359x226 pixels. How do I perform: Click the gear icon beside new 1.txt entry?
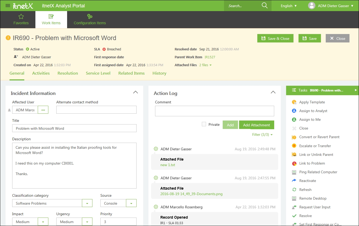(x=156, y=149)
